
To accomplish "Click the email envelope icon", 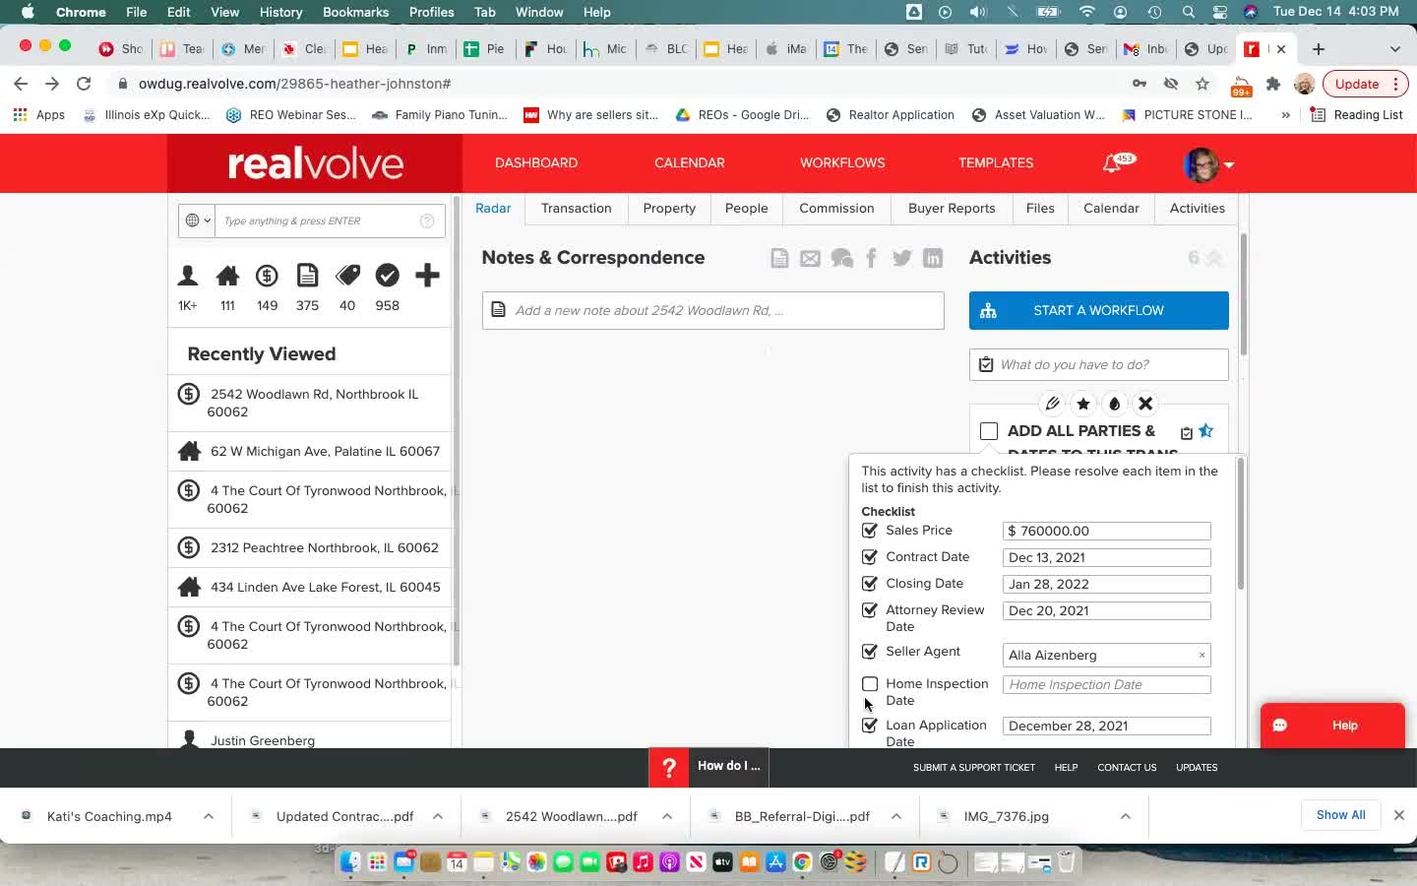I will tap(810, 259).
